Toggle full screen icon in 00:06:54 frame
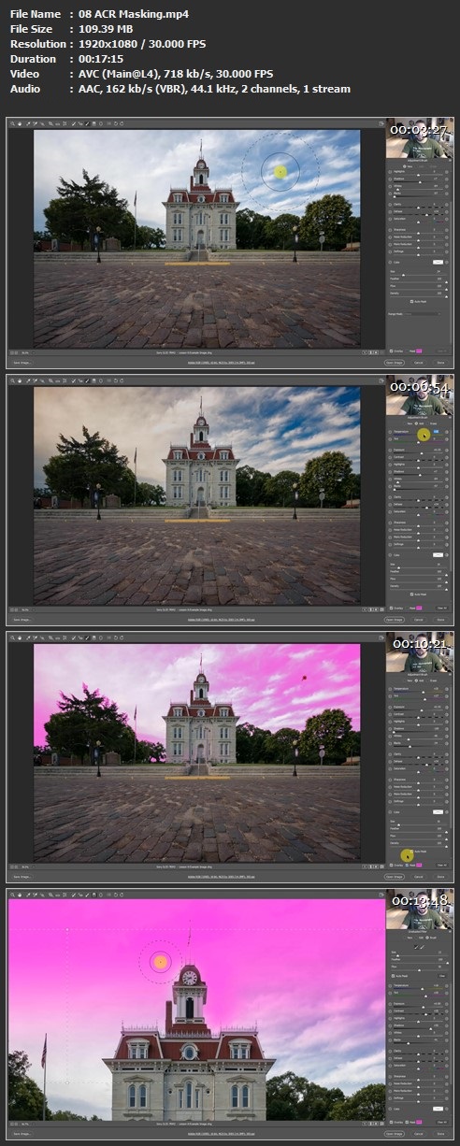 [x=381, y=380]
